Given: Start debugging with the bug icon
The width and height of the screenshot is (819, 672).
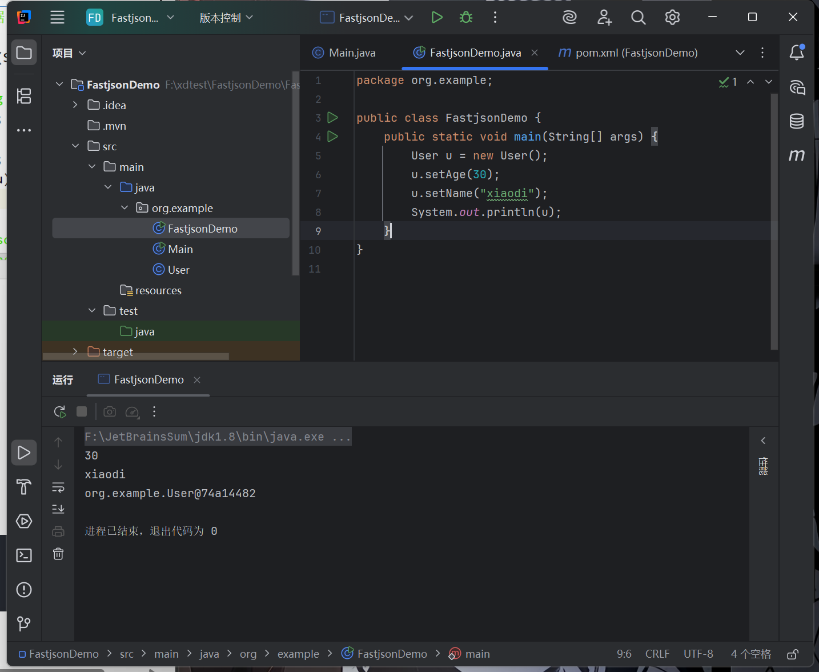Looking at the screenshot, I should [x=466, y=17].
